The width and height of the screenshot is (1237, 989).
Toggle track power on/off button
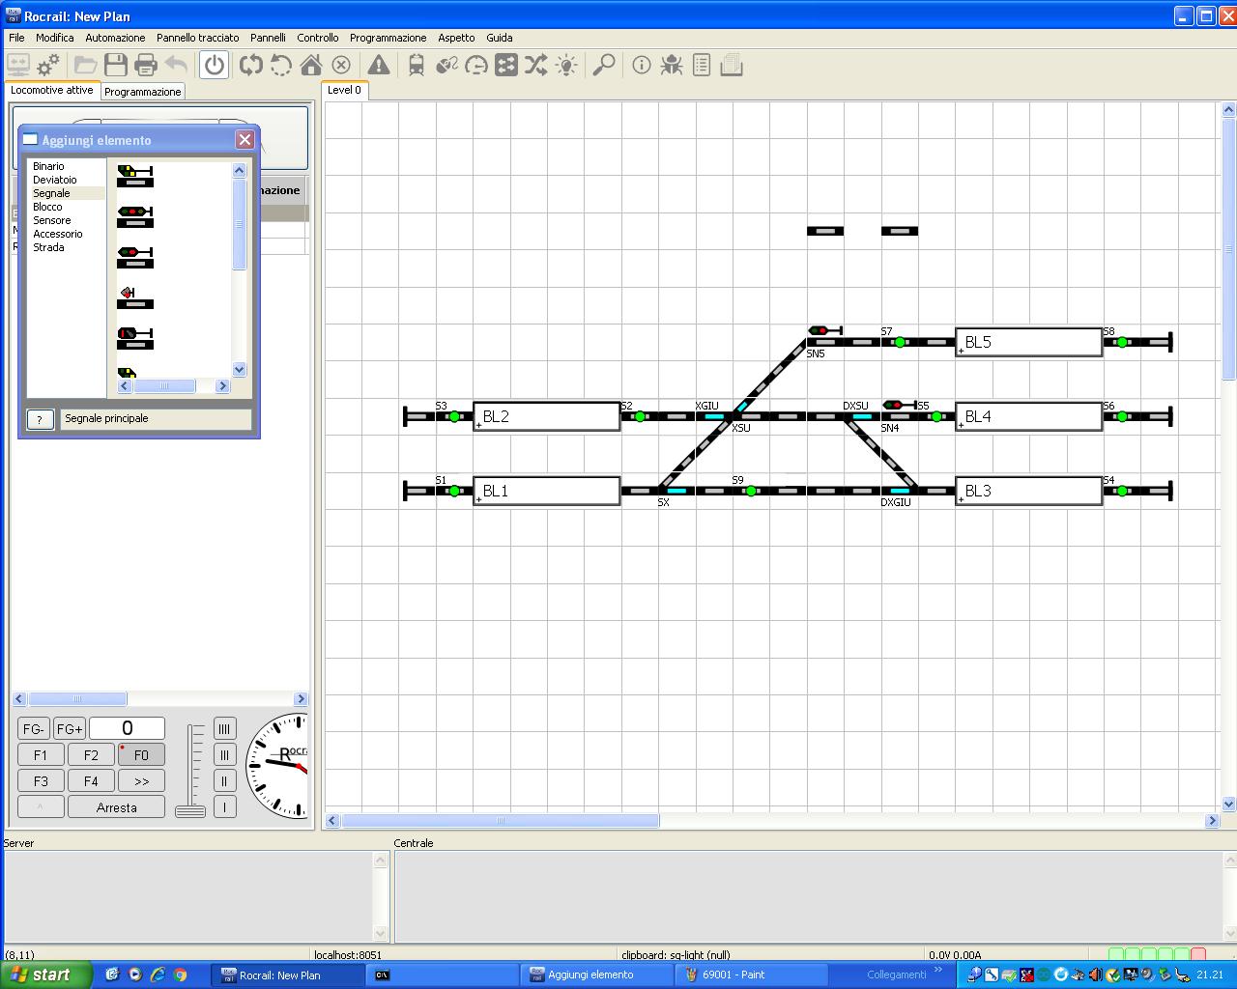(215, 65)
